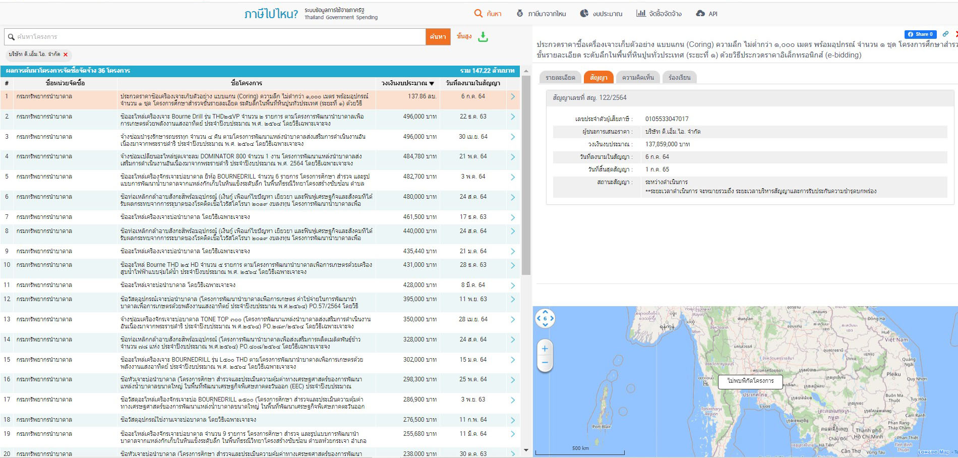Screen dimensions: 958x458
Task: Open the ร้องเรียน tab
Action: [679, 77]
